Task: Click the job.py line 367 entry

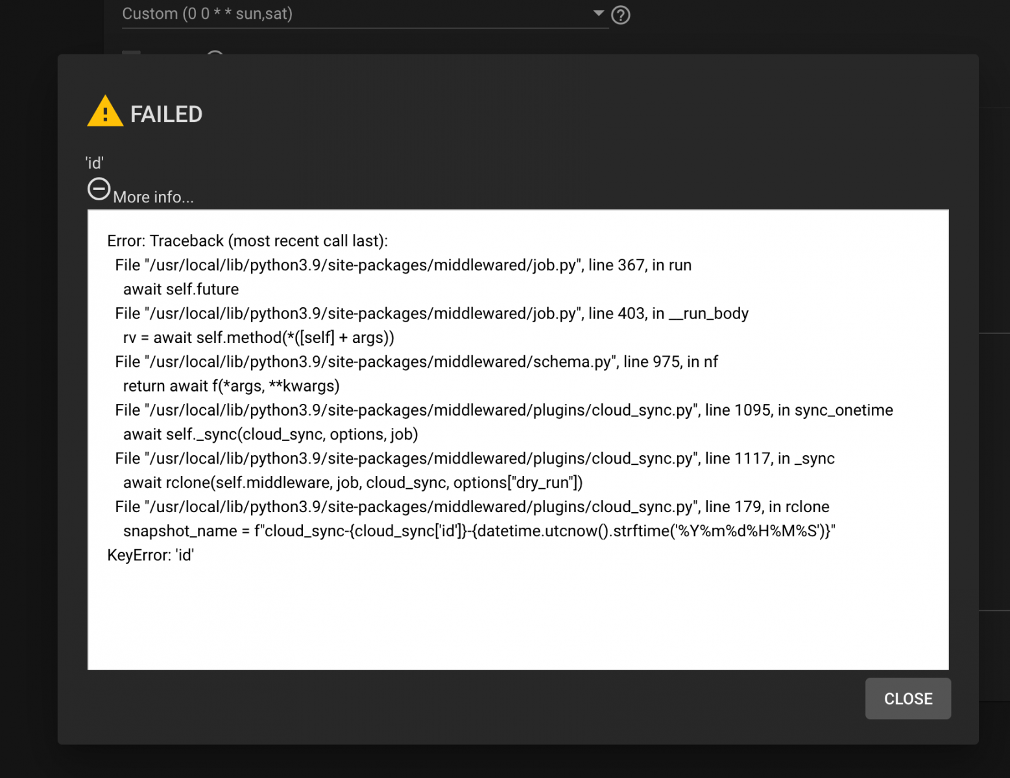Action: pos(403,265)
